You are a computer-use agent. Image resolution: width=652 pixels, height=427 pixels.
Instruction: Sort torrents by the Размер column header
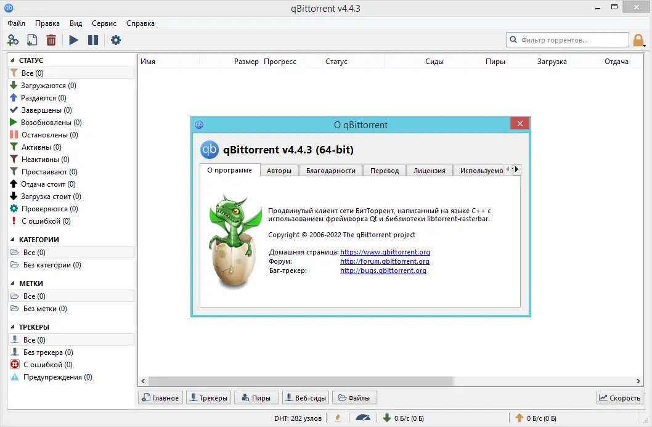(x=246, y=62)
